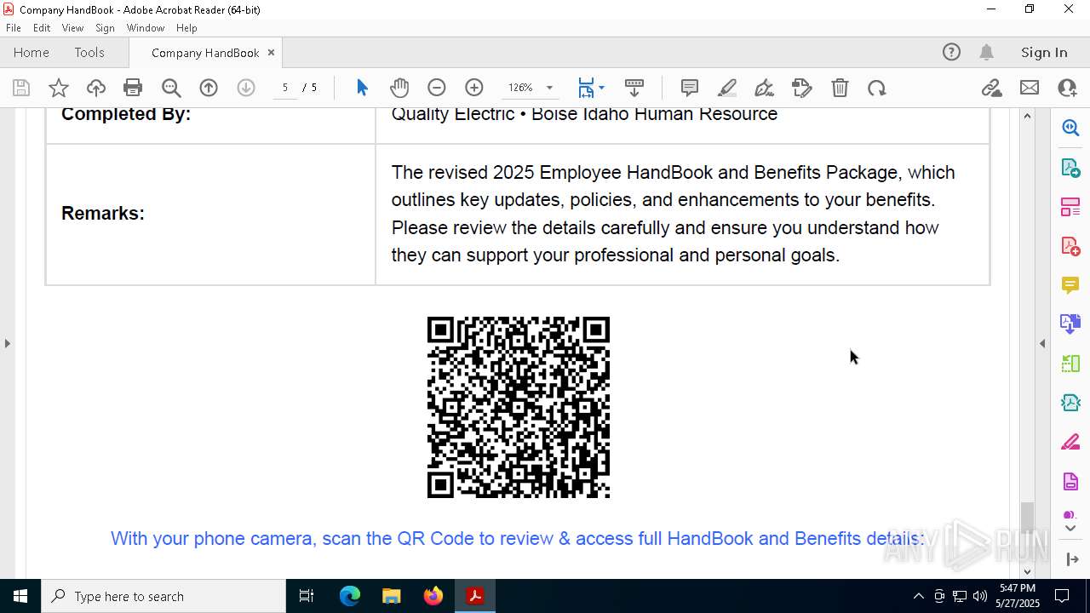Close the Company HandBook tab
Image resolution: width=1090 pixels, height=613 pixels.
tap(271, 53)
